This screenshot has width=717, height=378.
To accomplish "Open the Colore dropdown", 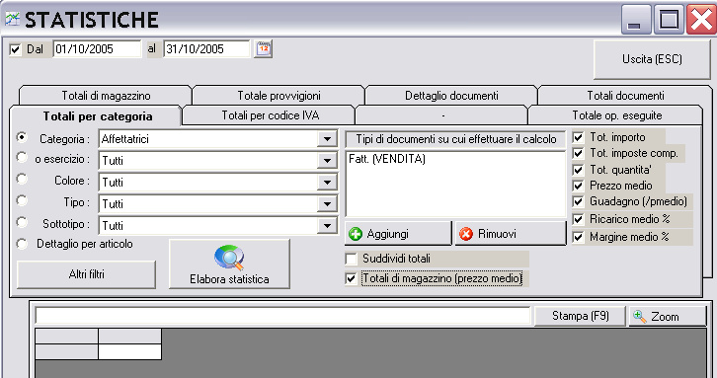I will pos(327,183).
